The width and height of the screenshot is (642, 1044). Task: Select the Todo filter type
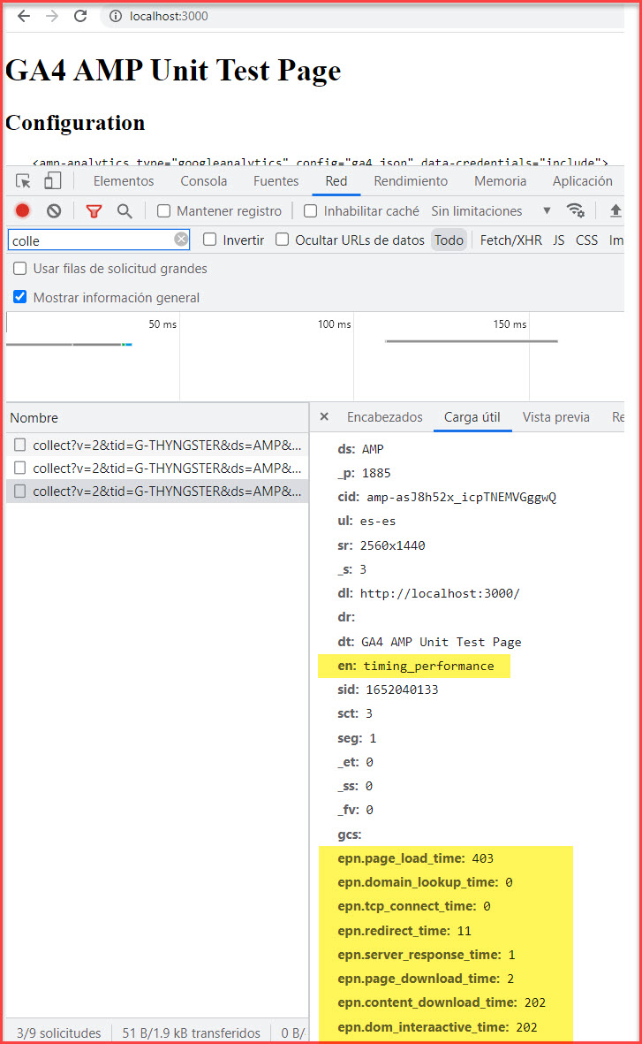coord(449,240)
